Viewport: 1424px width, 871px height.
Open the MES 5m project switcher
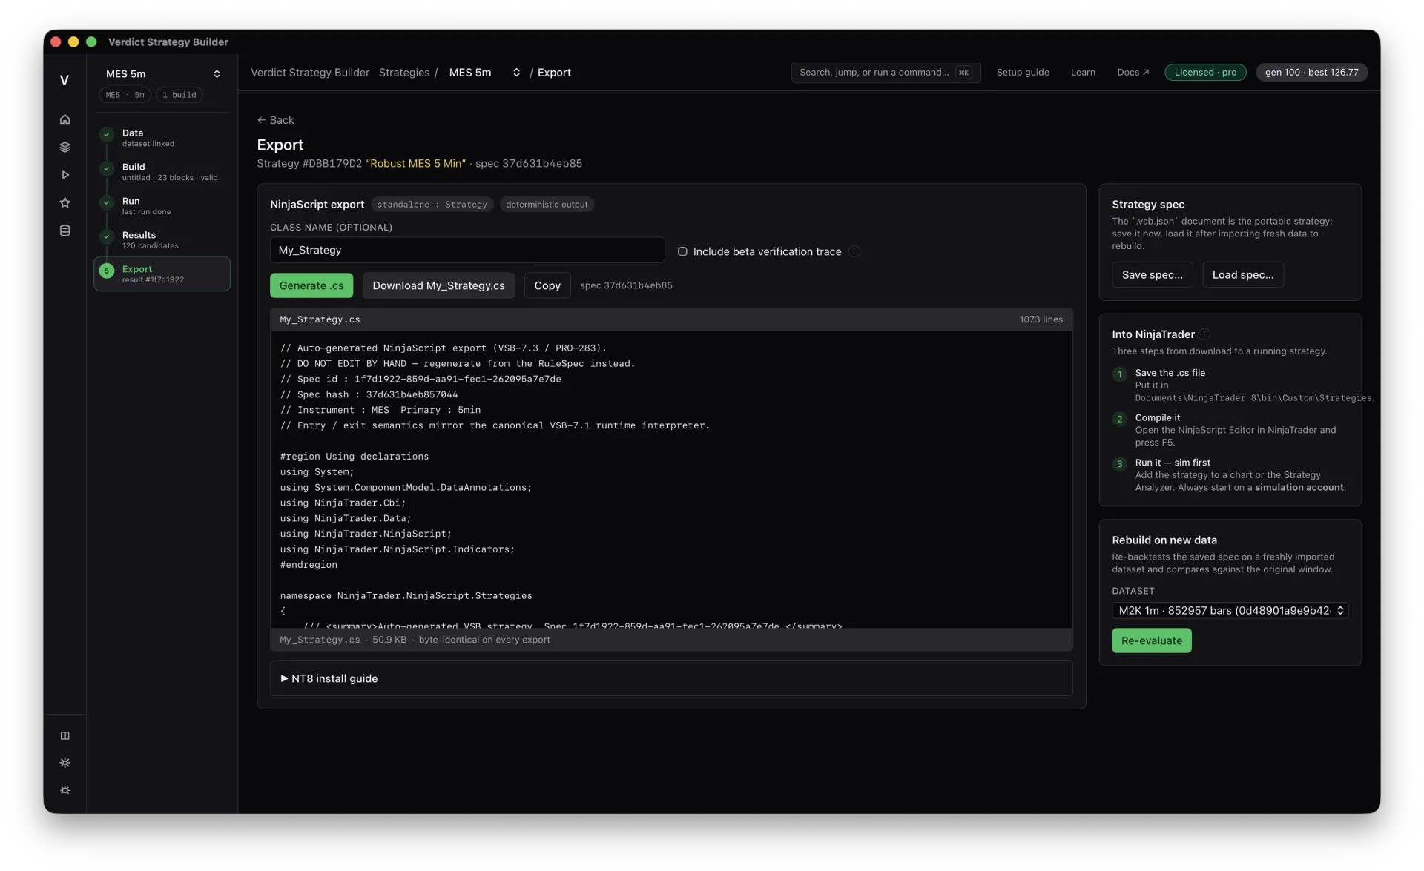tap(162, 73)
